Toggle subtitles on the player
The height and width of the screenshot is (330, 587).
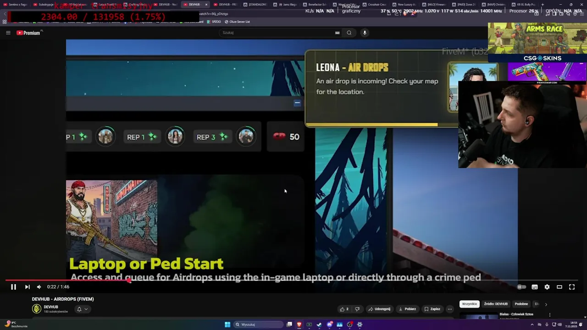point(535,287)
